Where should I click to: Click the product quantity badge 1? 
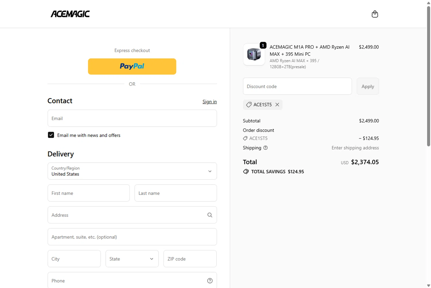[263, 45]
